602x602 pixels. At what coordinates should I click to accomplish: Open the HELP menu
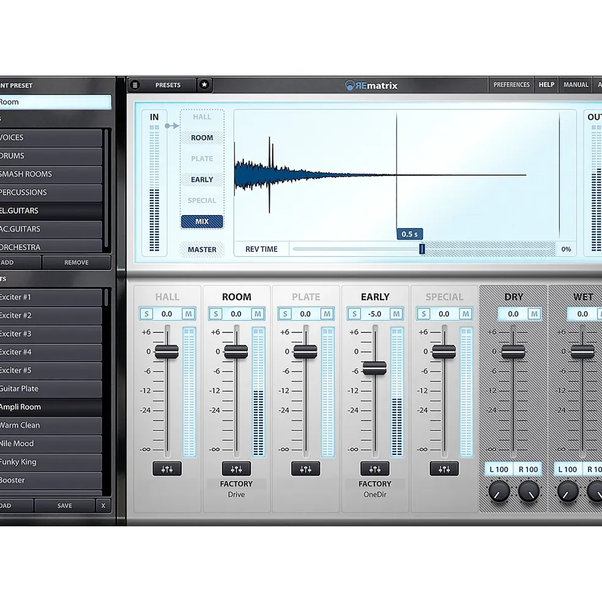(x=546, y=84)
